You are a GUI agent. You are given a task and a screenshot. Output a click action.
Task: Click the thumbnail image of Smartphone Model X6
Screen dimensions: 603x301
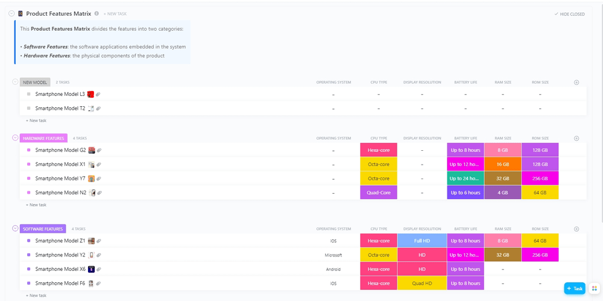coord(92,269)
